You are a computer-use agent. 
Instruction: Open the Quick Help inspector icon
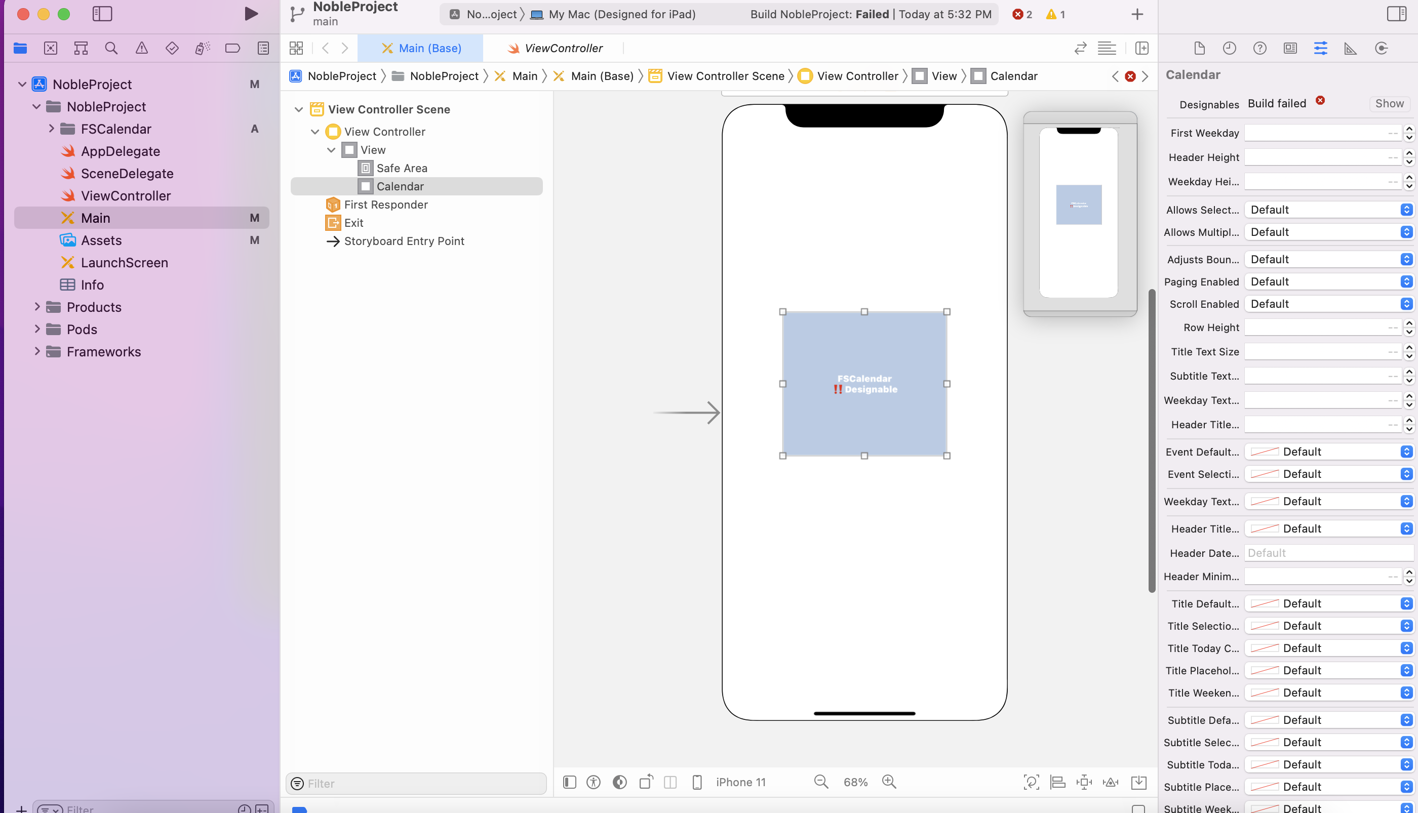(x=1259, y=49)
